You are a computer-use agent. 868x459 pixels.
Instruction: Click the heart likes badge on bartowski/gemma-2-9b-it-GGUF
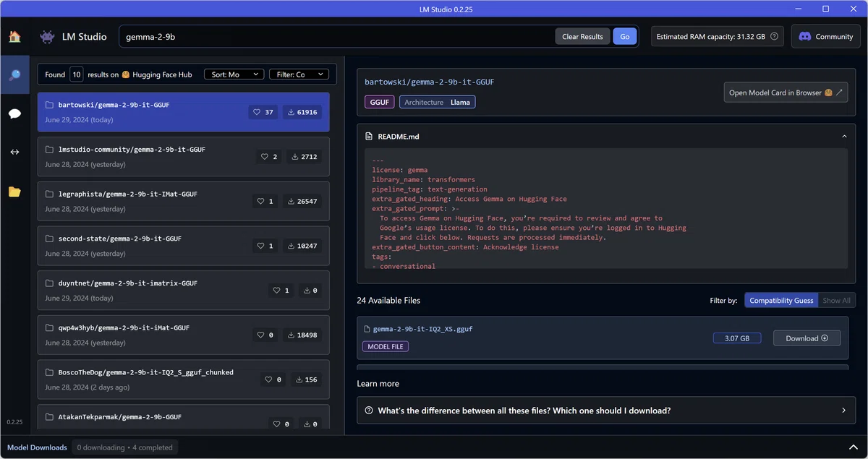[263, 112]
